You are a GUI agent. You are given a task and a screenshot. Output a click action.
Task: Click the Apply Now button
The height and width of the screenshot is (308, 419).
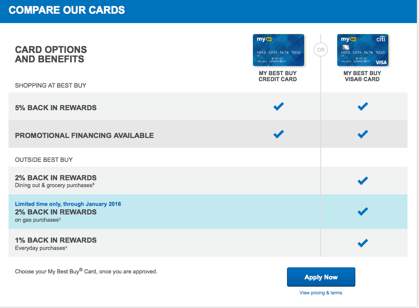click(321, 277)
